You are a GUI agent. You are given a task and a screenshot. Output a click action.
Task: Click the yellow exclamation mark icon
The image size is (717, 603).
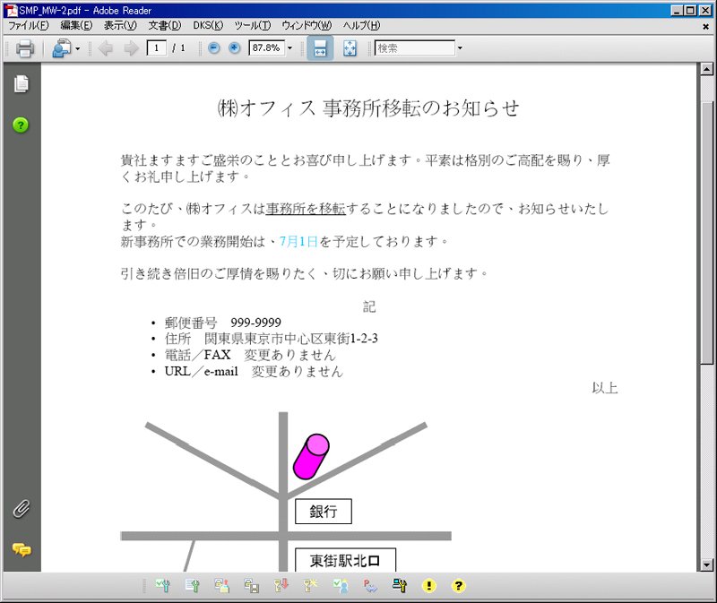pyautogui.click(x=429, y=586)
